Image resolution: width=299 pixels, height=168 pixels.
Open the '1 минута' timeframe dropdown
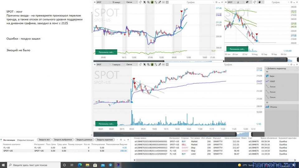point(118,65)
